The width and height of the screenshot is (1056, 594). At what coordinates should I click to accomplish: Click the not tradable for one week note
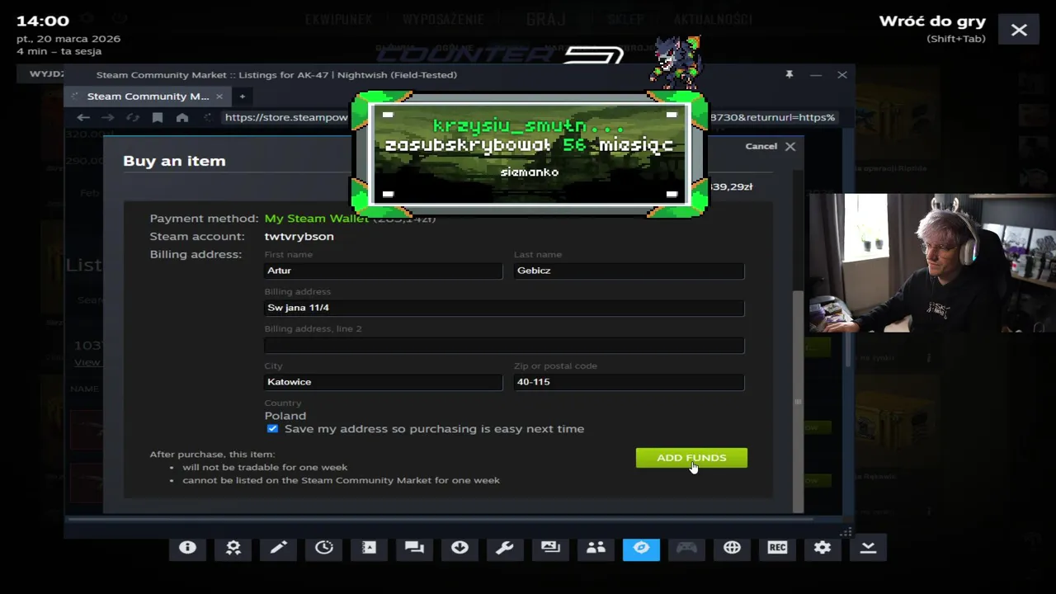pos(265,467)
